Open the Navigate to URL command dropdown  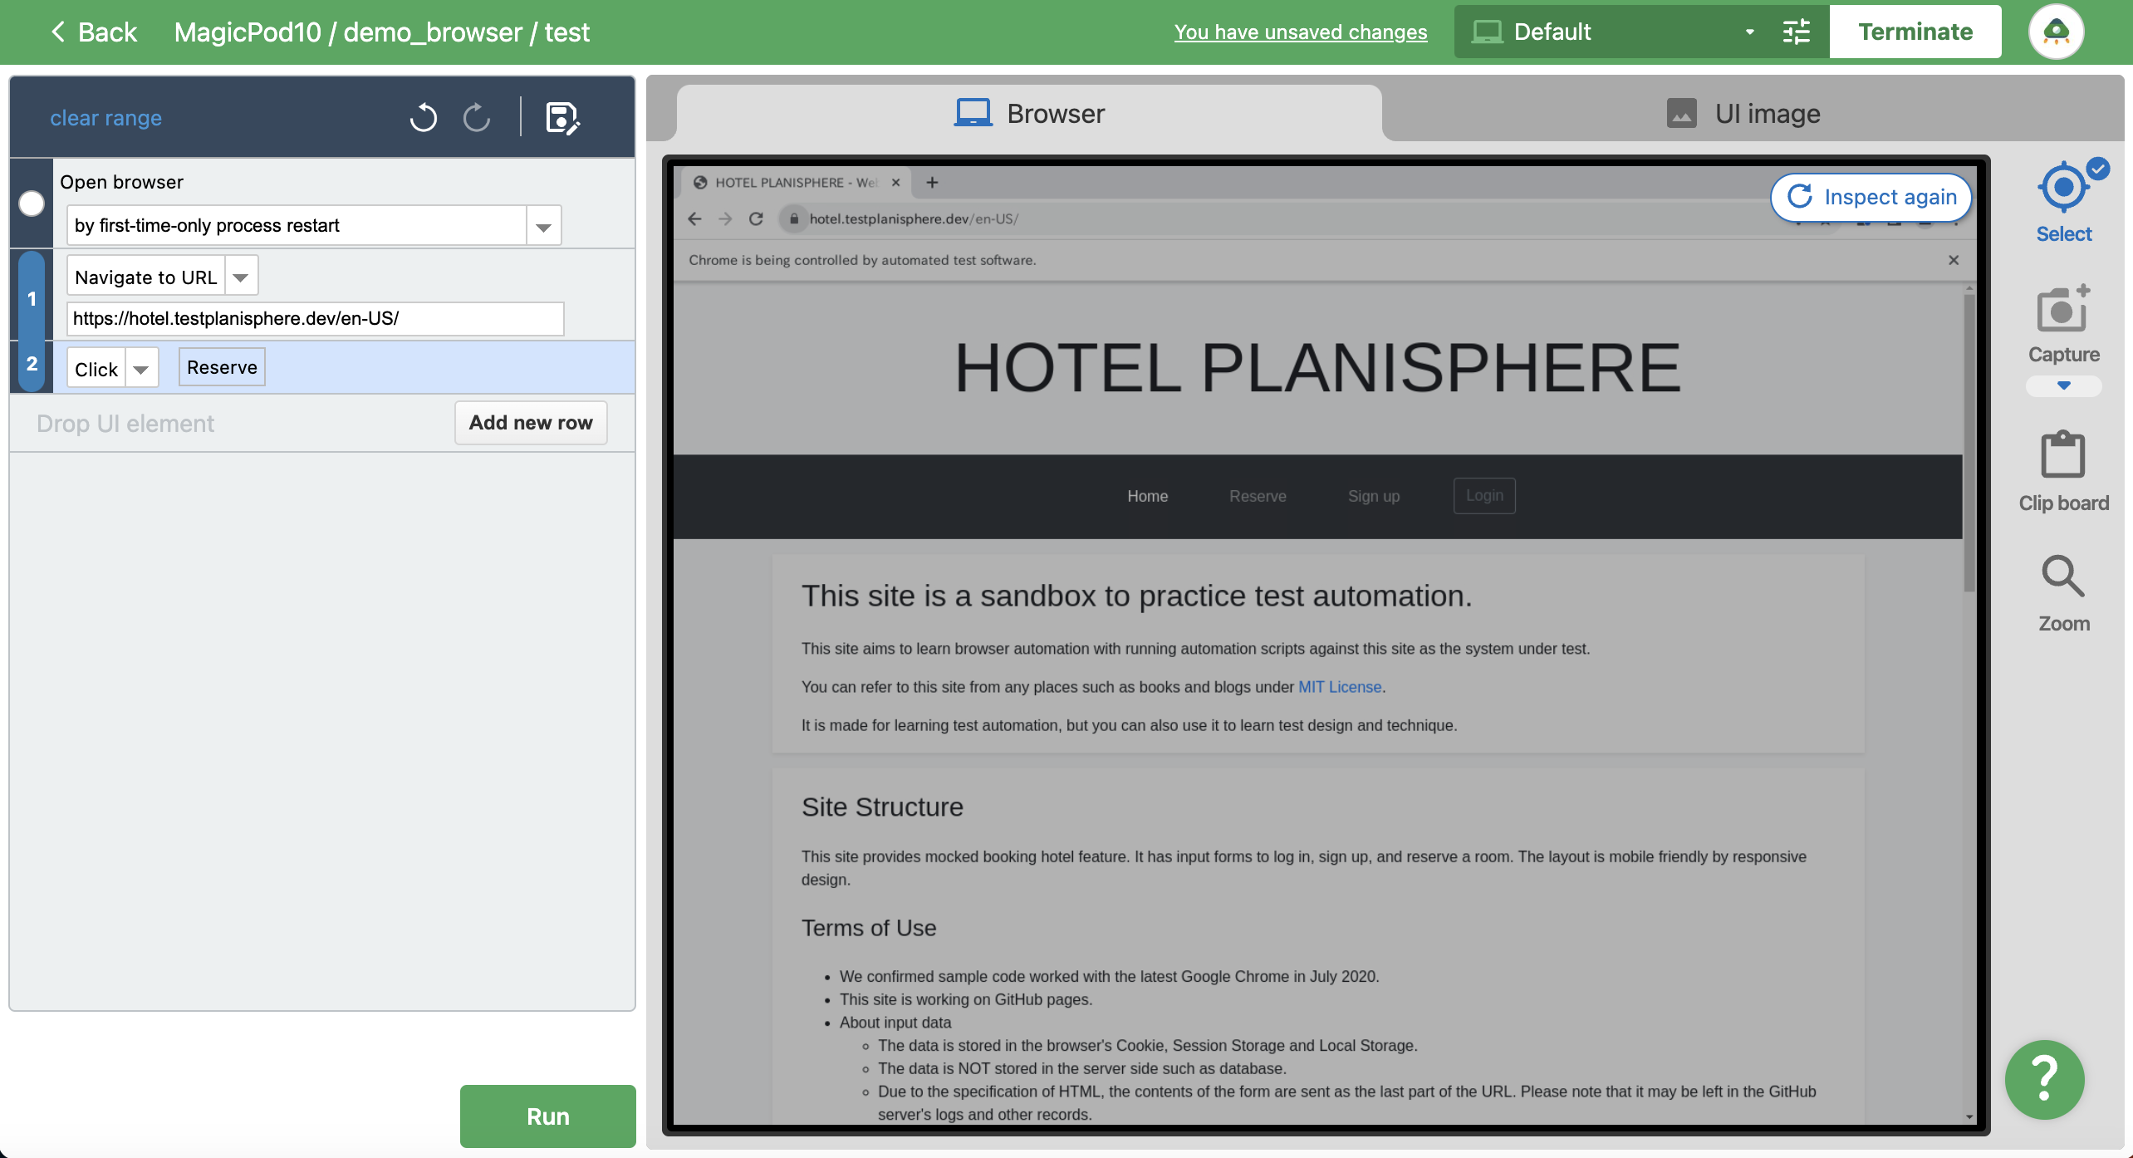240,276
